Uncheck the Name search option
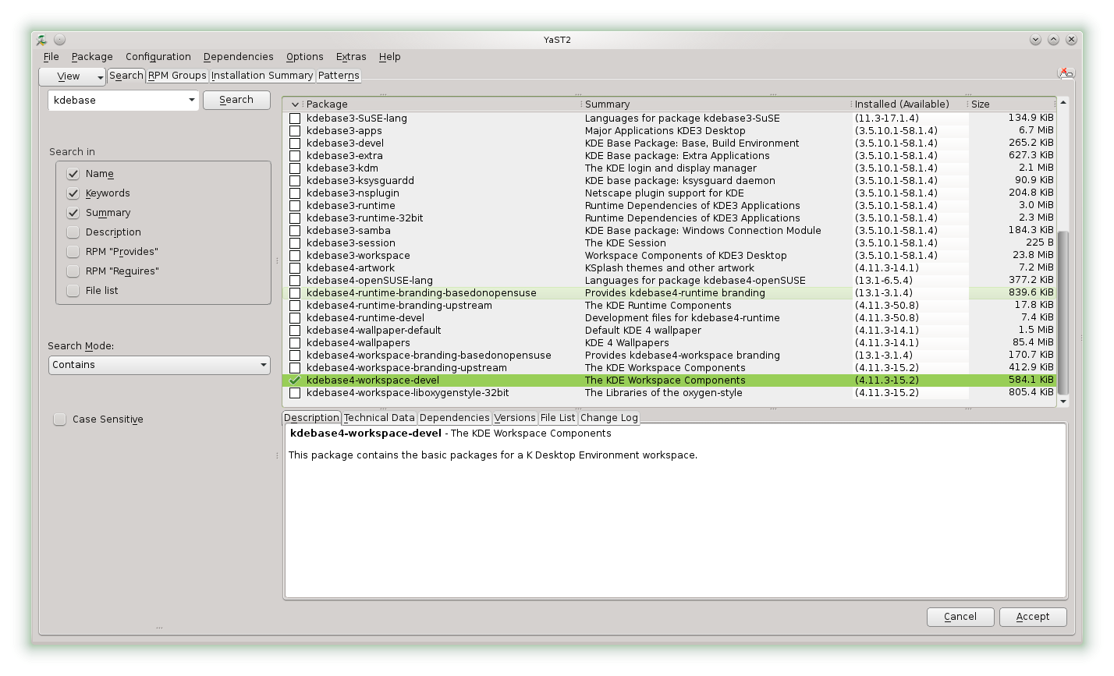Screen dimensions: 1114x676 point(73,174)
